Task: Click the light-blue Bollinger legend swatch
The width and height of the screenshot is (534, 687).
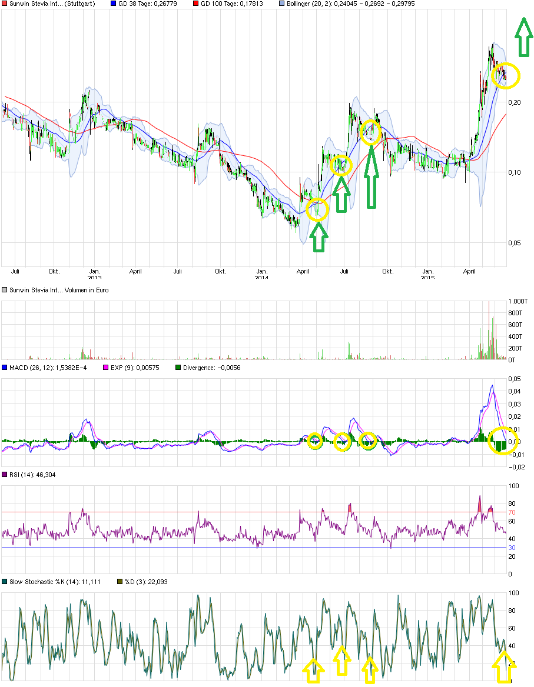Action: pos(281,4)
